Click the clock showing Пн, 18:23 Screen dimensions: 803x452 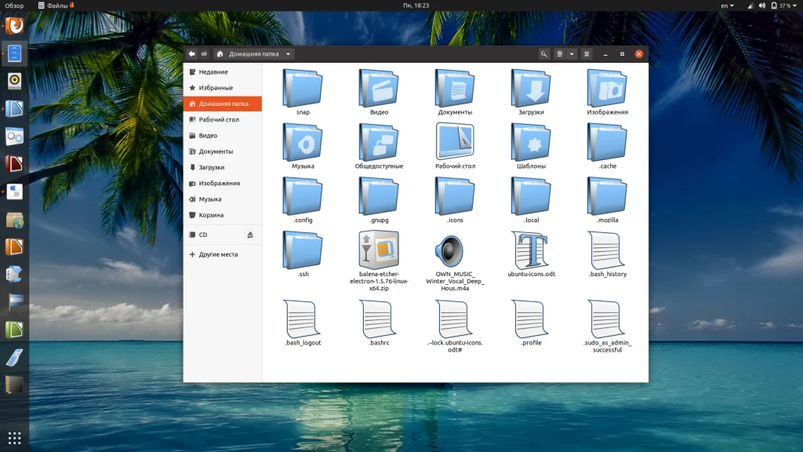pyautogui.click(x=417, y=5)
